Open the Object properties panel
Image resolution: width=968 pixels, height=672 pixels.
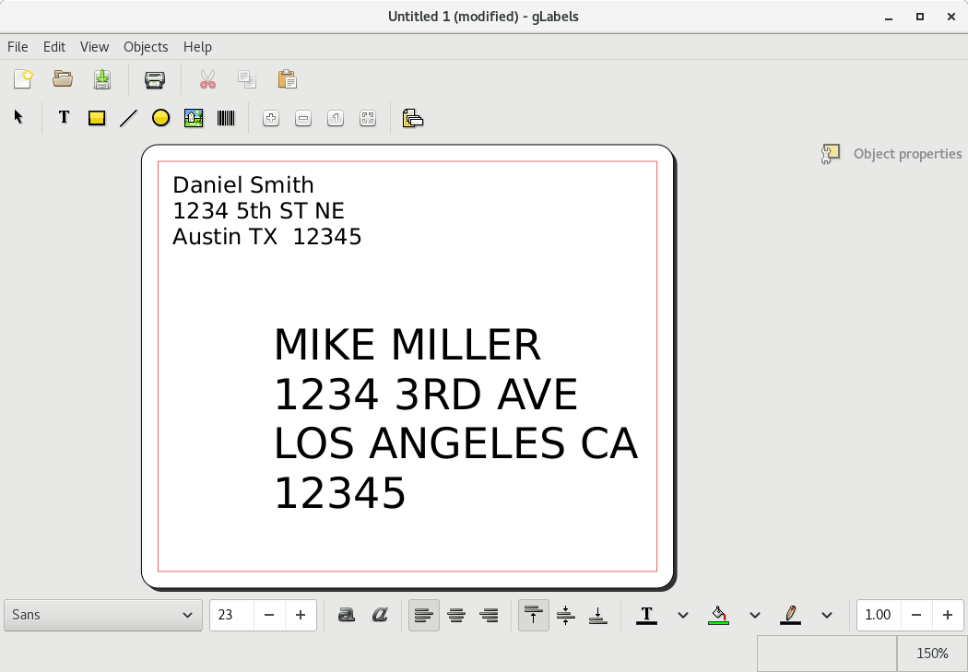tap(891, 154)
